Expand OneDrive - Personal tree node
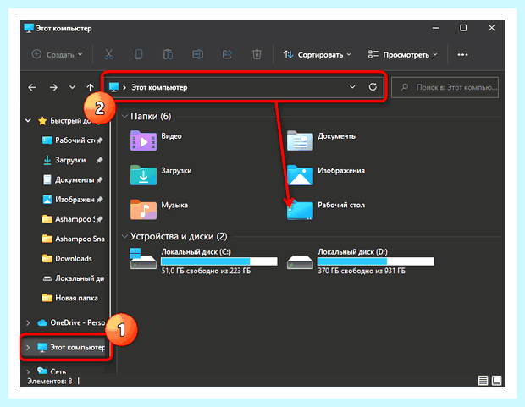This screenshot has height=407, width=525. click(28, 322)
